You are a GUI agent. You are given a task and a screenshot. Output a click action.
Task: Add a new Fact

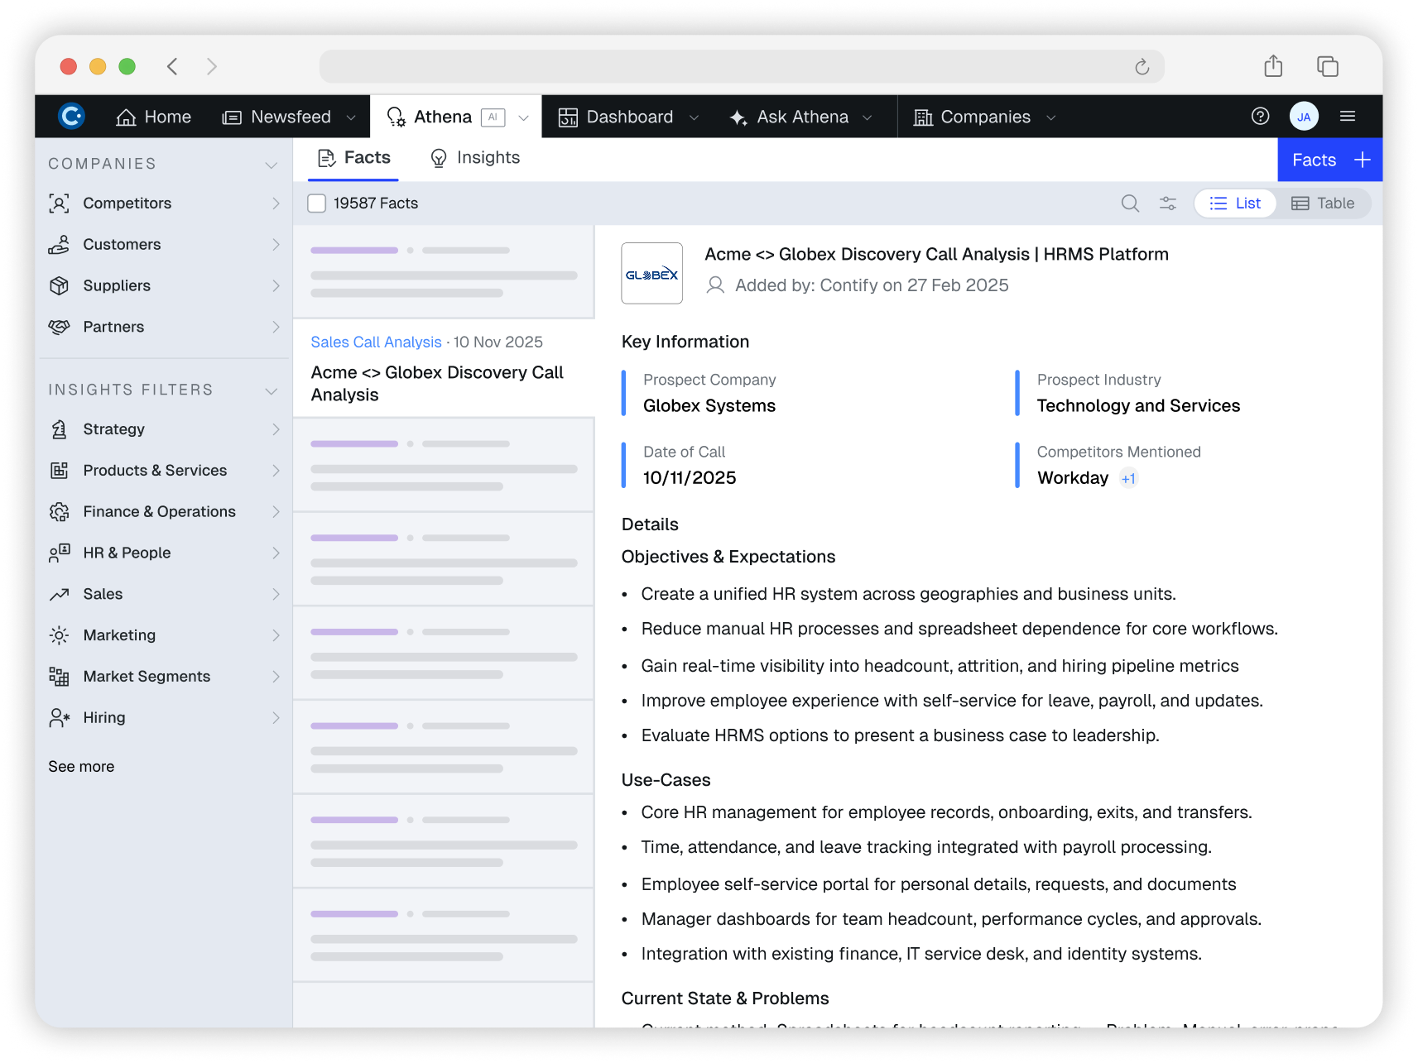(x=1363, y=159)
